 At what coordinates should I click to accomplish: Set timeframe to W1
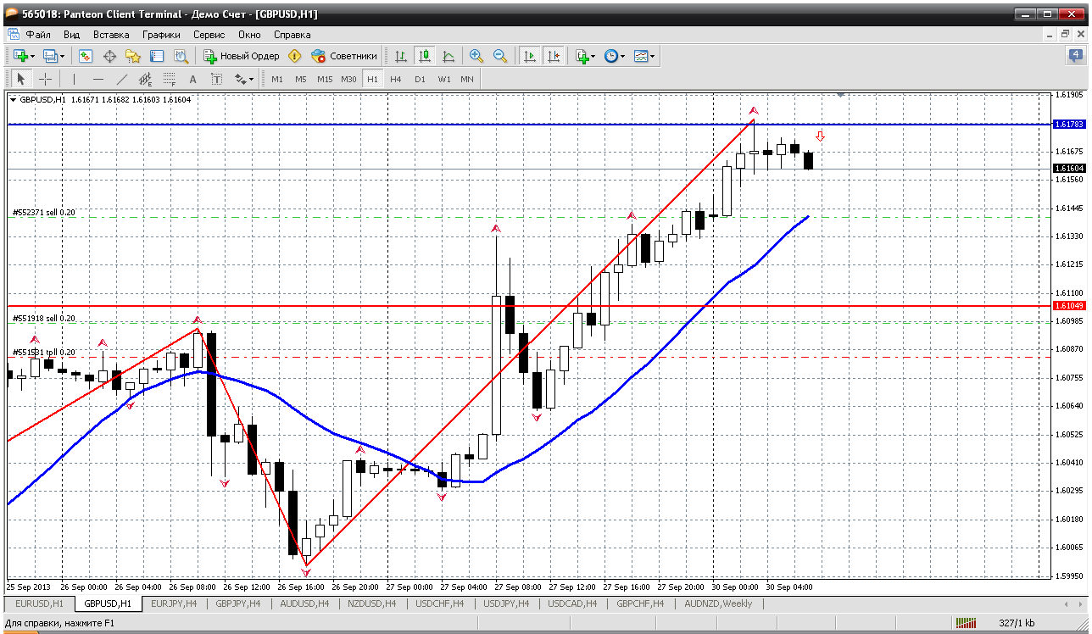[444, 79]
